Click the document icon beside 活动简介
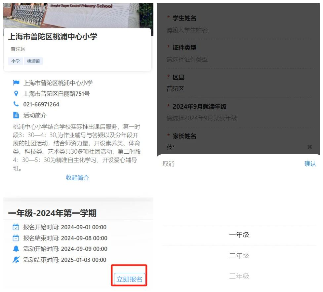Screen dimensions: 323x292 [16, 115]
